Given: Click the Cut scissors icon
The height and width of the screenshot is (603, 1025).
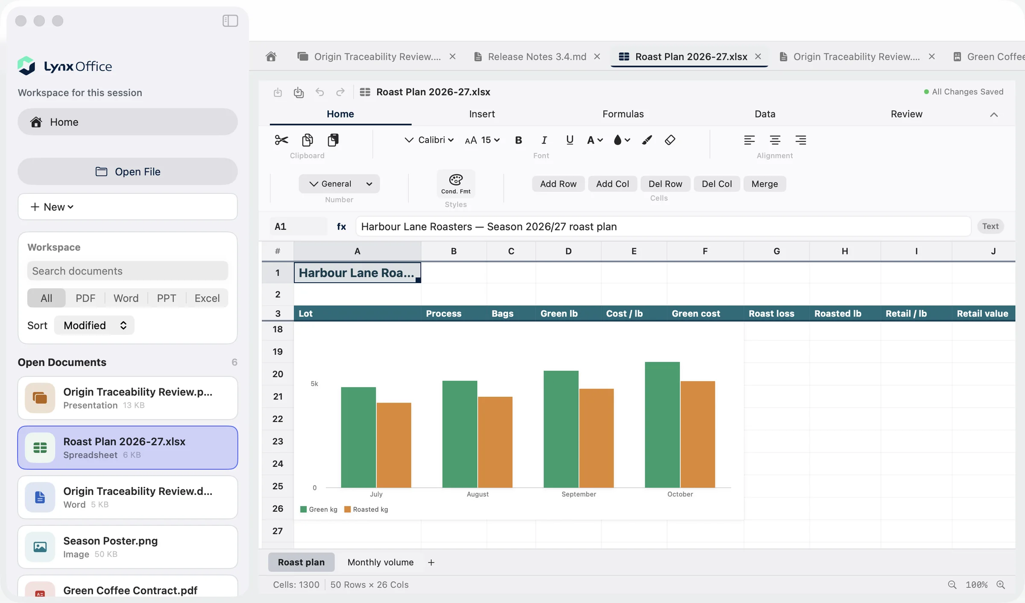Looking at the screenshot, I should pyautogui.click(x=281, y=140).
